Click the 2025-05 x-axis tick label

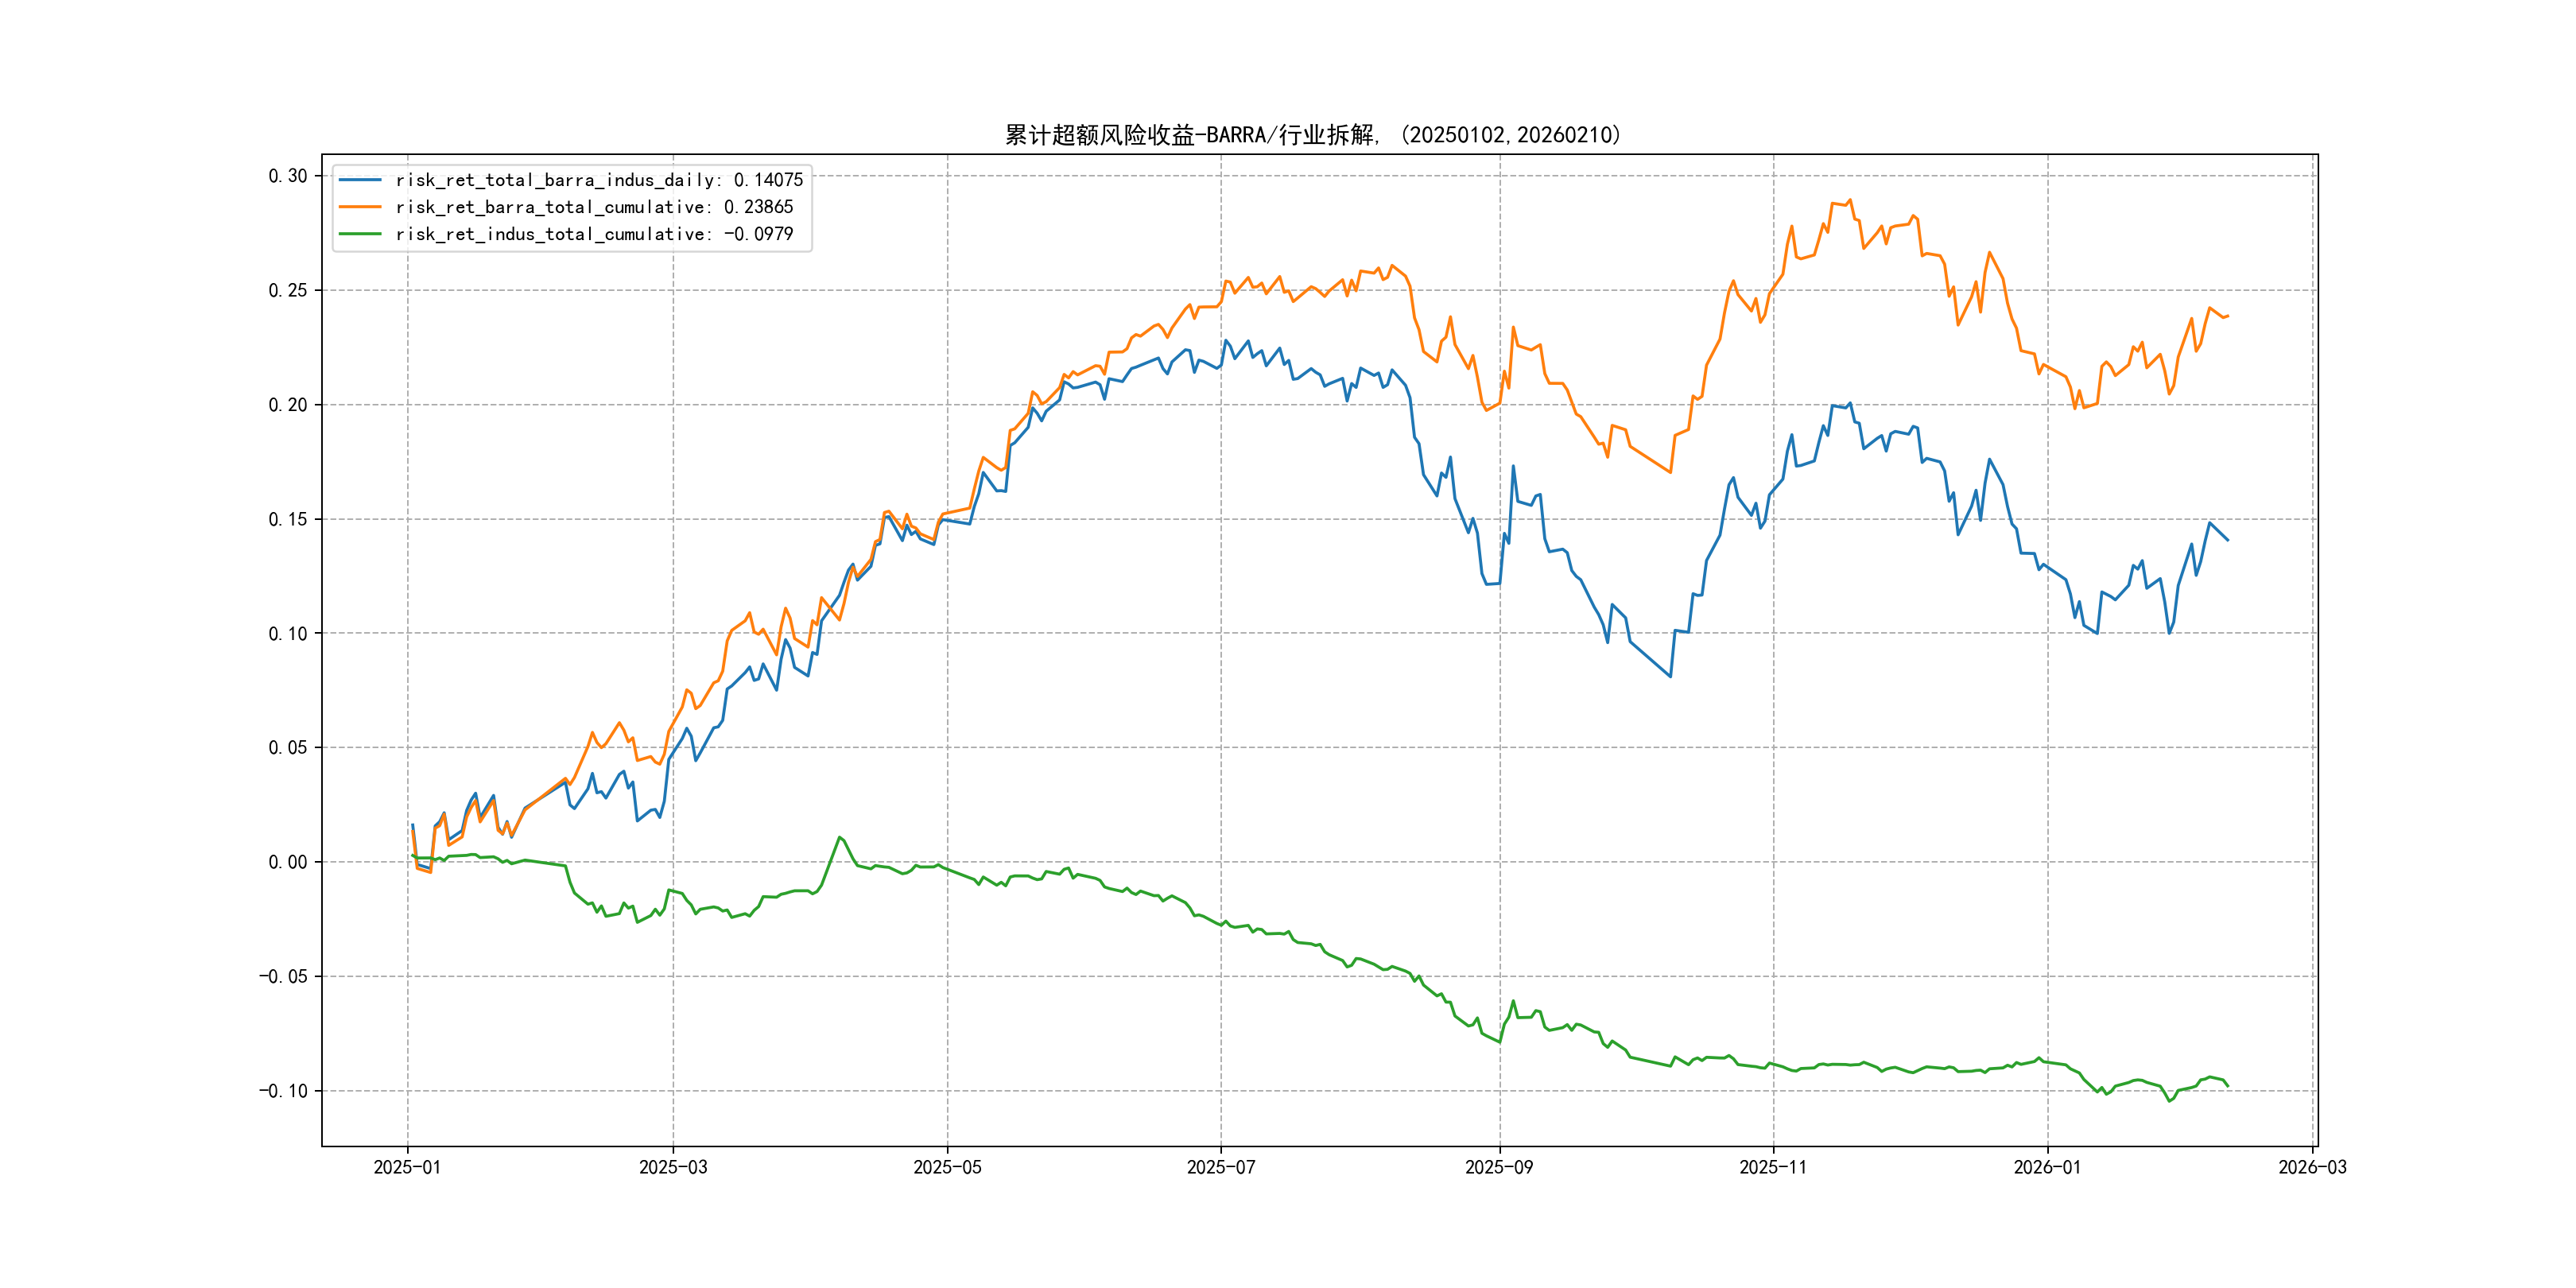(947, 1167)
